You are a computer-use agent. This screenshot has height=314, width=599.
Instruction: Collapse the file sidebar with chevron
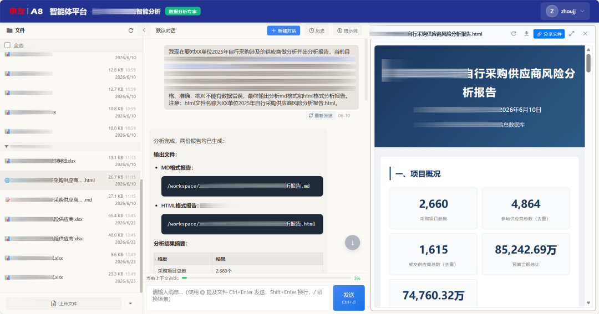tap(144, 30)
